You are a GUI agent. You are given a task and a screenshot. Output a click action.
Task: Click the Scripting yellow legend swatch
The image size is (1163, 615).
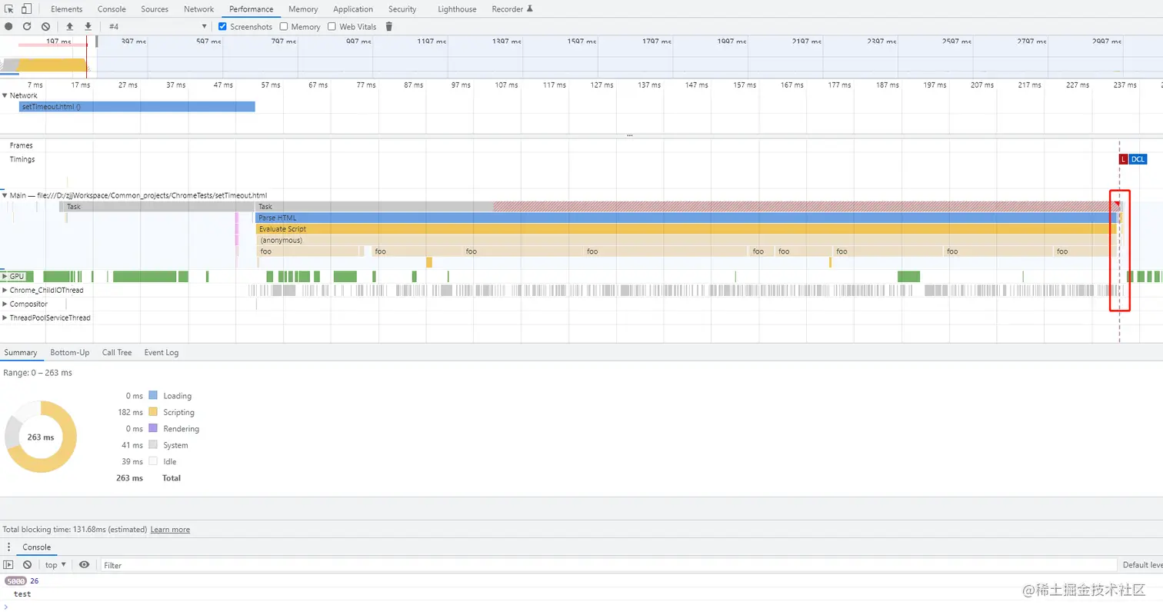tap(152, 412)
